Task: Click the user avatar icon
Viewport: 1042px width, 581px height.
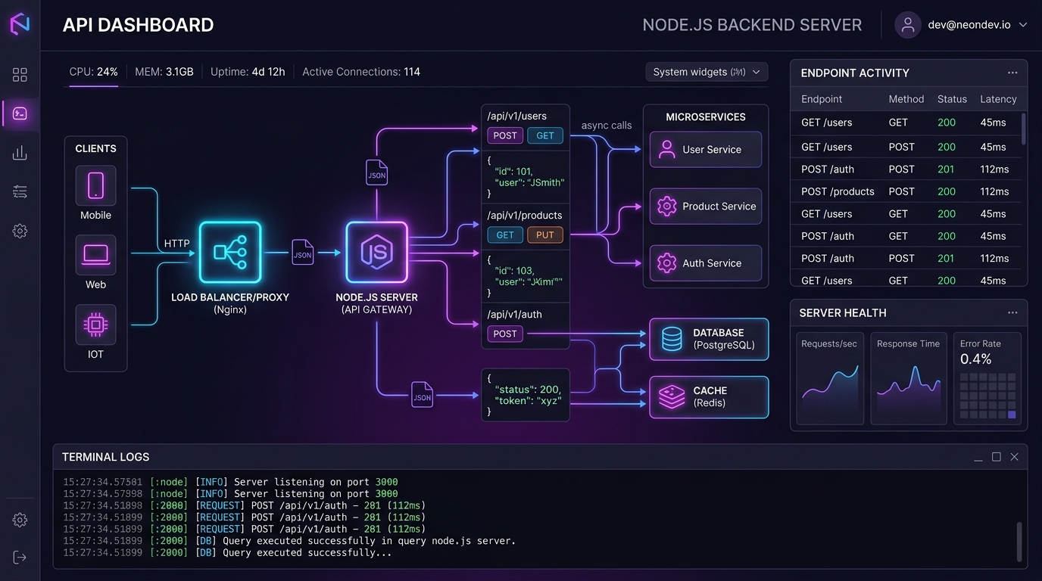Action: click(x=907, y=25)
